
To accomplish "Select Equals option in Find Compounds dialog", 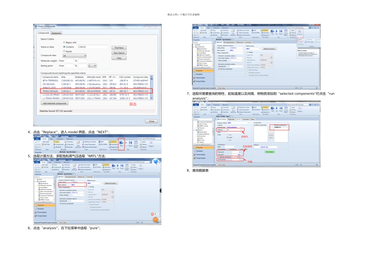I will [67, 51].
